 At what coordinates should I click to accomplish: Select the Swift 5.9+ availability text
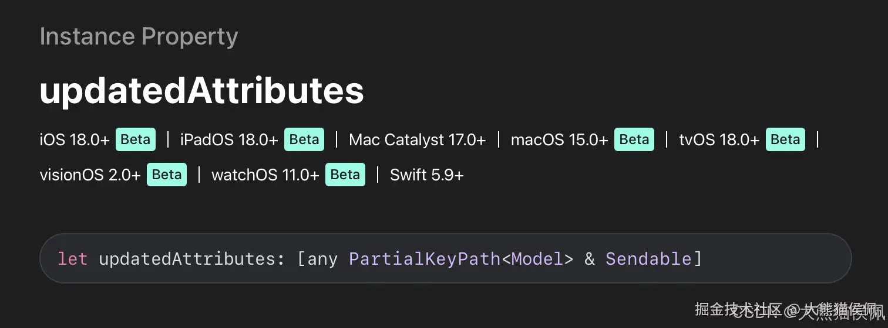427,175
